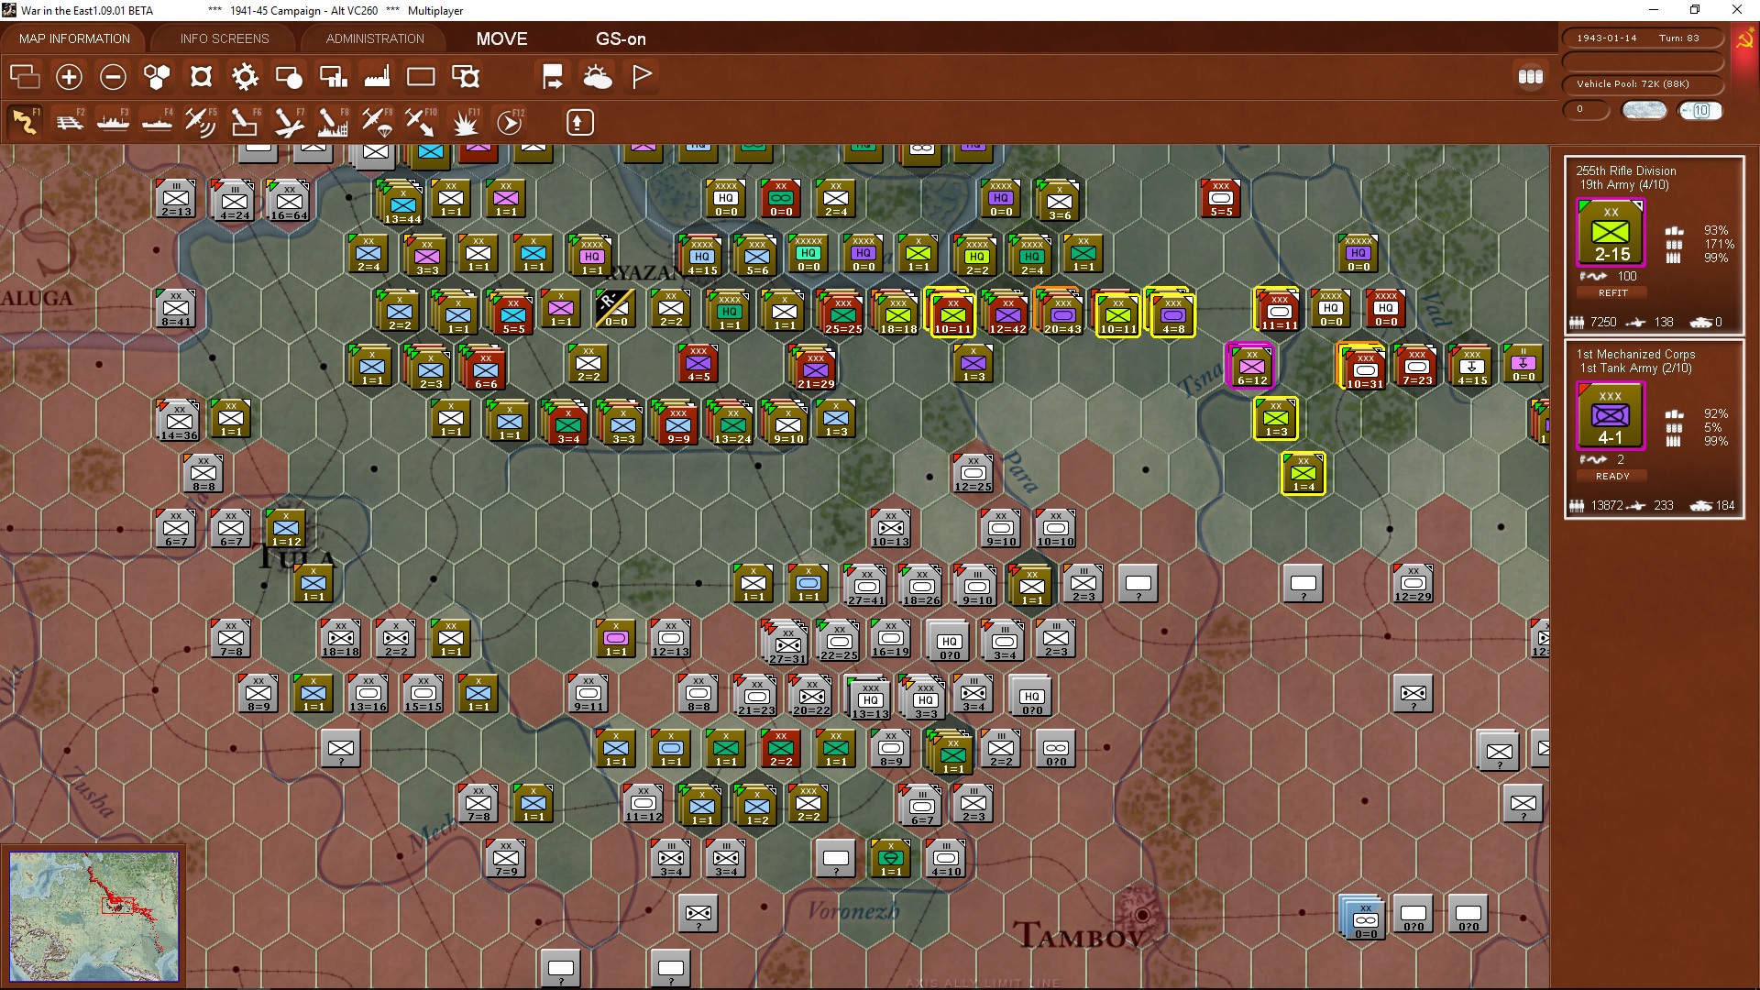Viewport: 1760px width, 990px height.
Task: Click the READY status button
Action: pos(1612,477)
